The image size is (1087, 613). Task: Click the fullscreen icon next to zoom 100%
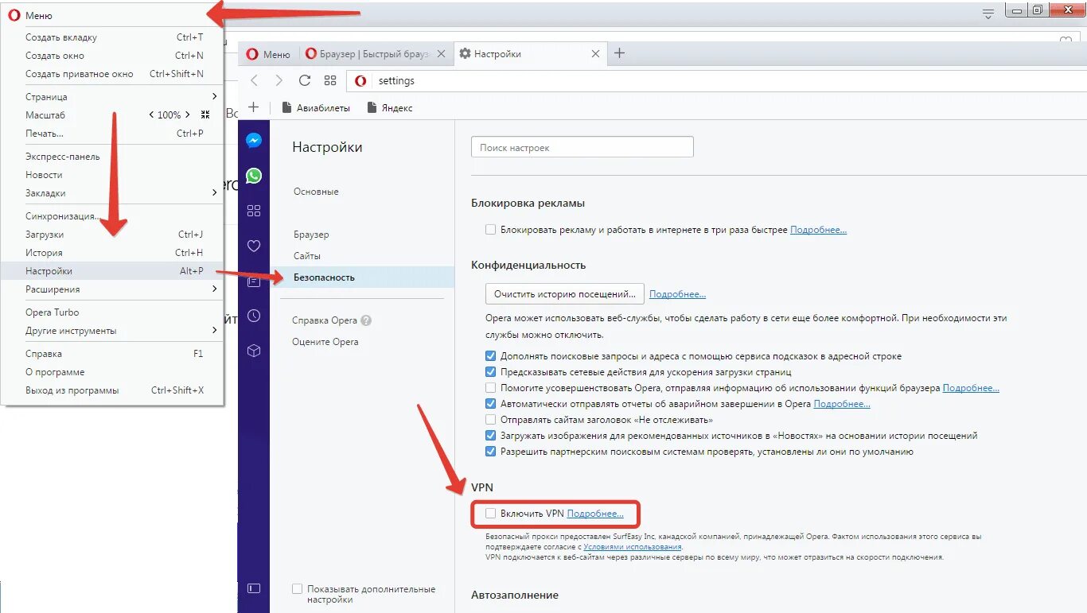tap(205, 115)
